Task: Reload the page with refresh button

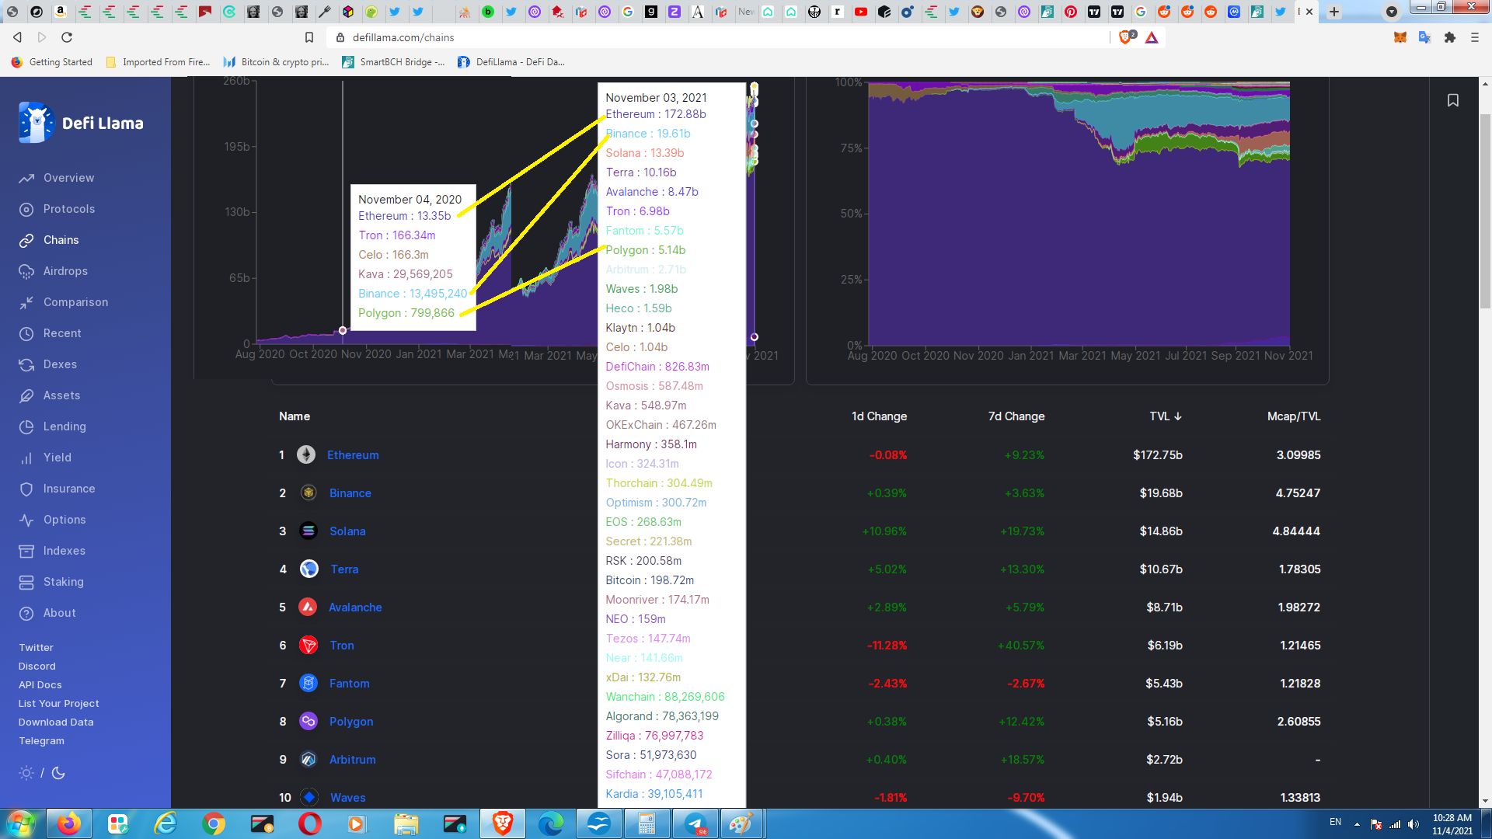Action: click(67, 37)
